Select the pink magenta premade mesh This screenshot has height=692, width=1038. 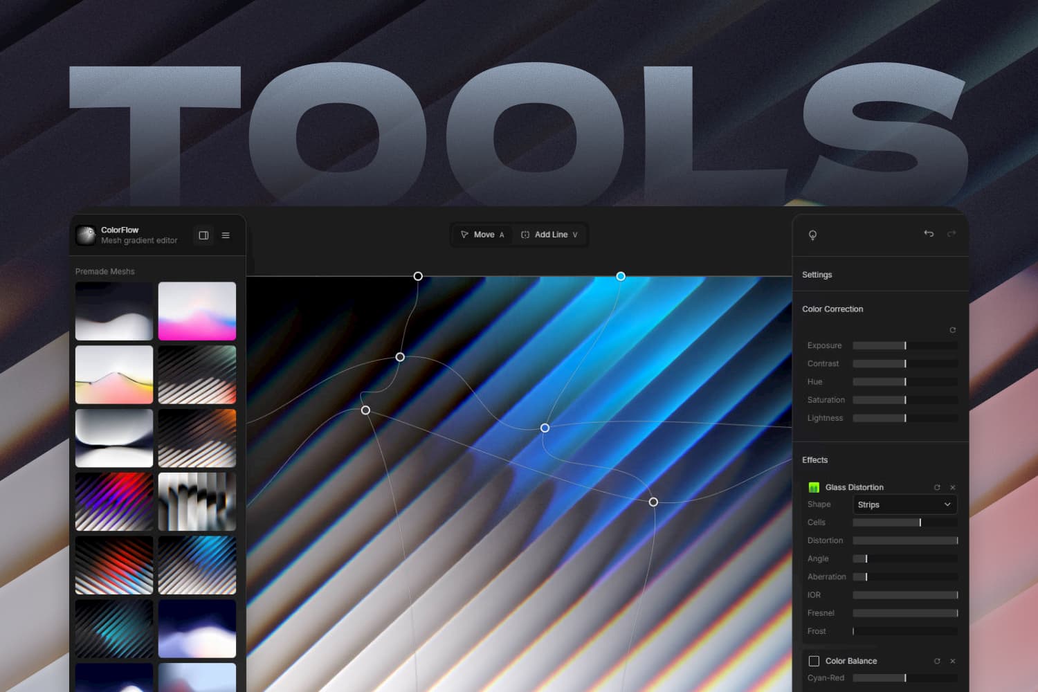click(197, 311)
